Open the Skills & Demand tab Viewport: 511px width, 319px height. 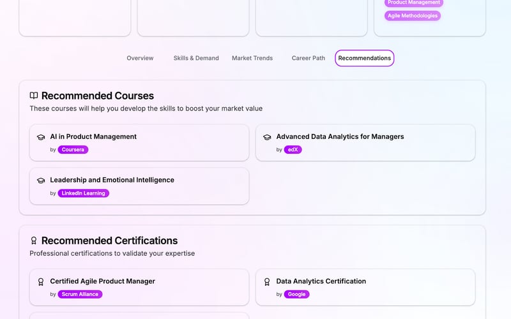click(196, 58)
